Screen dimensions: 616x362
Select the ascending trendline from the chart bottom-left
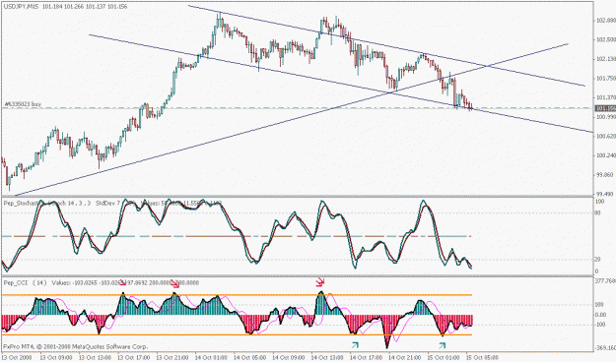click(x=292, y=120)
